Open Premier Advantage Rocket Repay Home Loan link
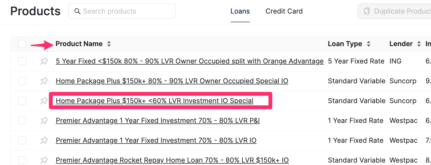Image resolution: width=431 pixels, height=165 pixels. coord(172,160)
